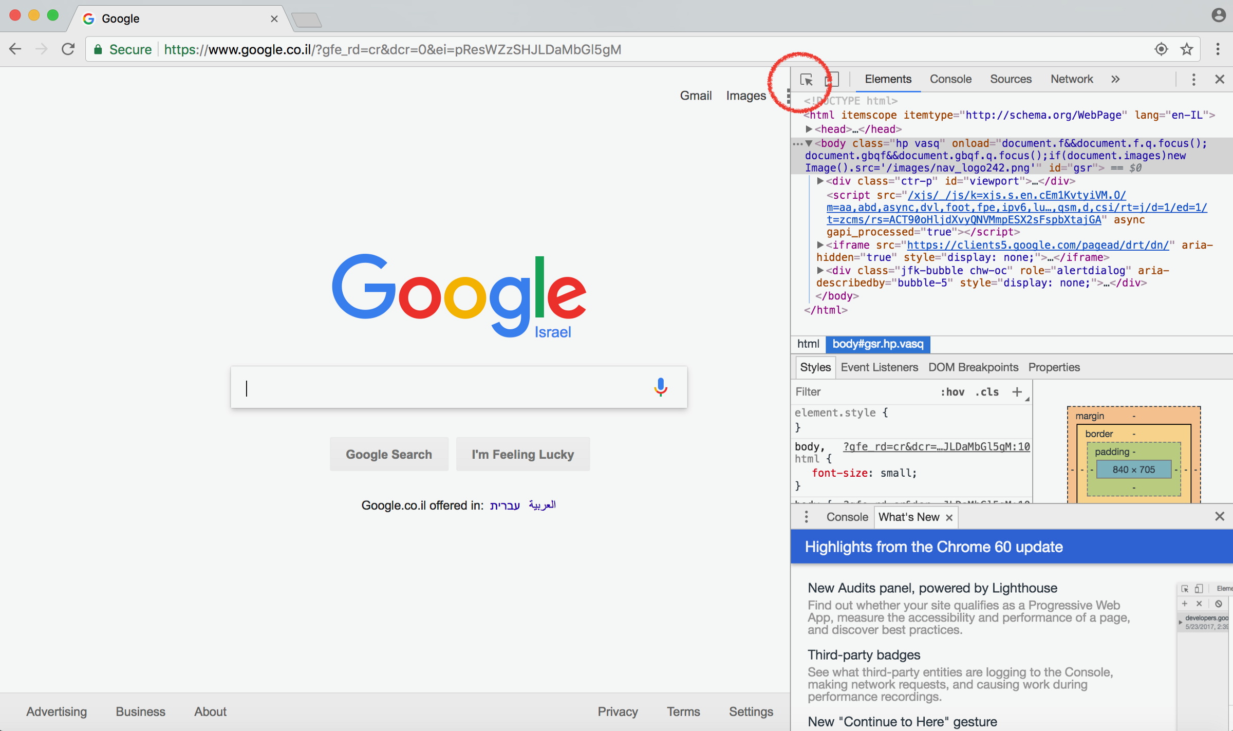
Task: Click the New Style Rule plus icon
Action: click(x=1017, y=392)
